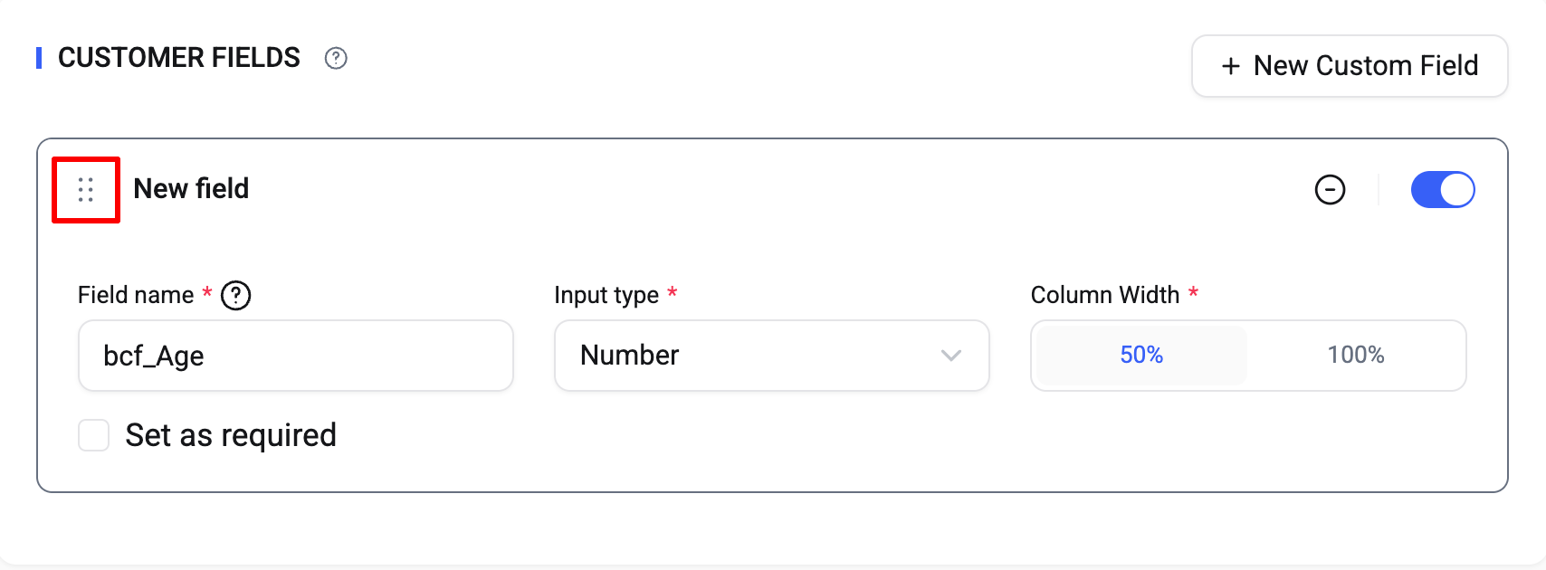The width and height of the screenshot is (1546, 570).
Task: Check the Set as required checkbox
Action: coord(94,435)
